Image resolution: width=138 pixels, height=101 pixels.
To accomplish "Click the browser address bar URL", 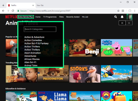I will [x=50, y=11].
